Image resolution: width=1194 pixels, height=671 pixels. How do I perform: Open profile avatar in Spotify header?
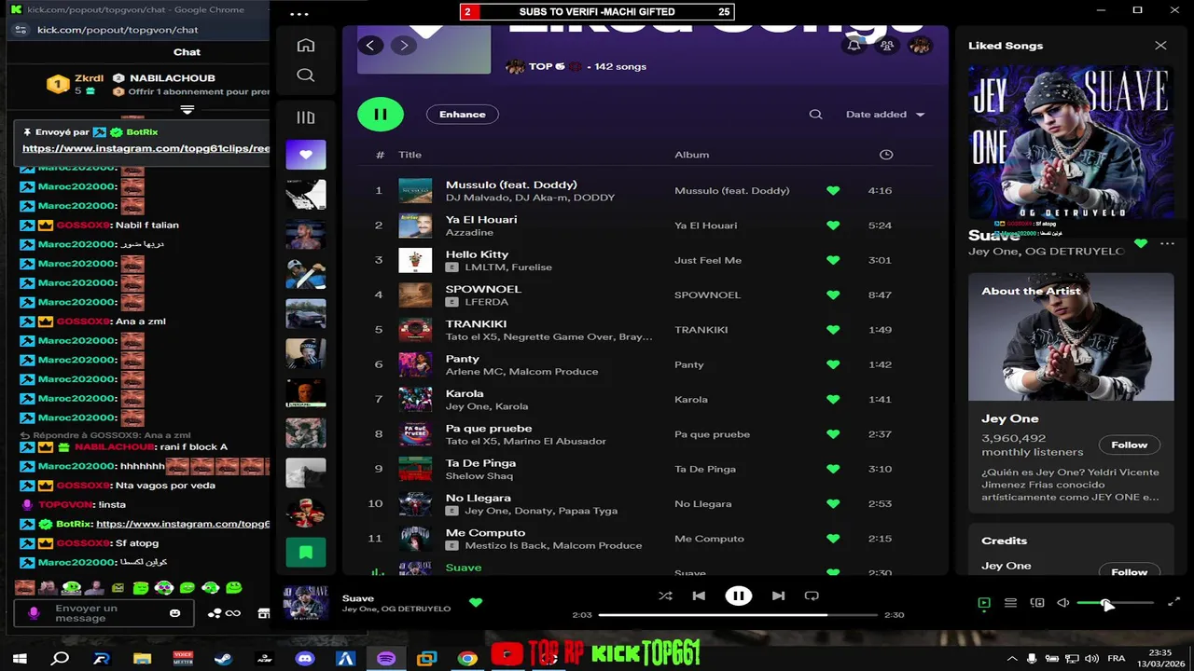(x=921, y=45)
